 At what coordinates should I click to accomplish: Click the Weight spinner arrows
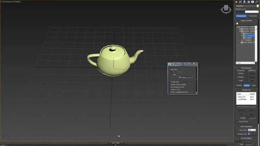pyautogui.click(x=256, y=118)
